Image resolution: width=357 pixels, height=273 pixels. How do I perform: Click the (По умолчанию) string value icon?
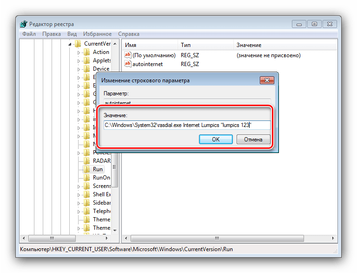(127, 55)
